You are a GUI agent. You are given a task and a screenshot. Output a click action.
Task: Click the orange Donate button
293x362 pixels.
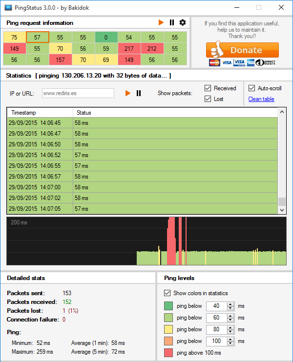242,50
